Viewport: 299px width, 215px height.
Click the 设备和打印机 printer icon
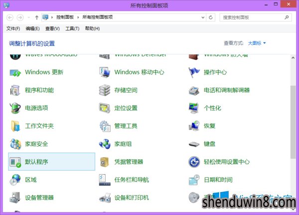(105, 198)
